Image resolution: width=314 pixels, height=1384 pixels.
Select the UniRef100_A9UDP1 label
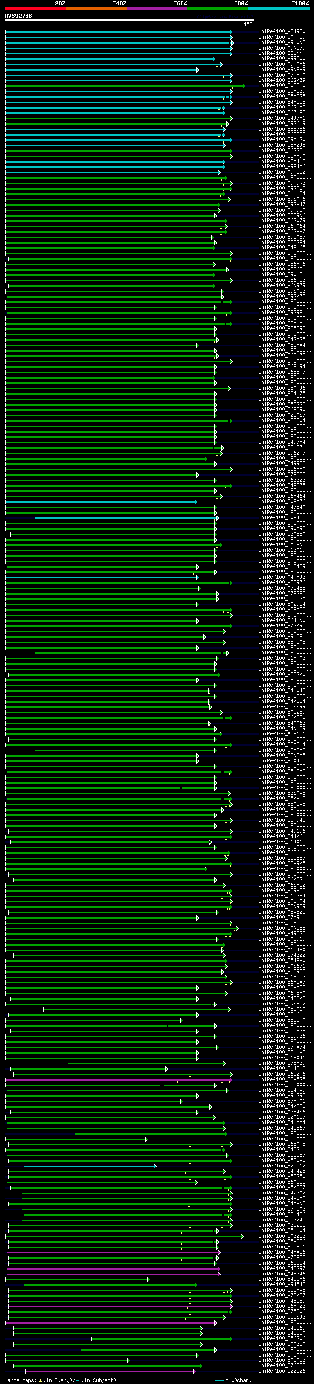pos(282,636)
